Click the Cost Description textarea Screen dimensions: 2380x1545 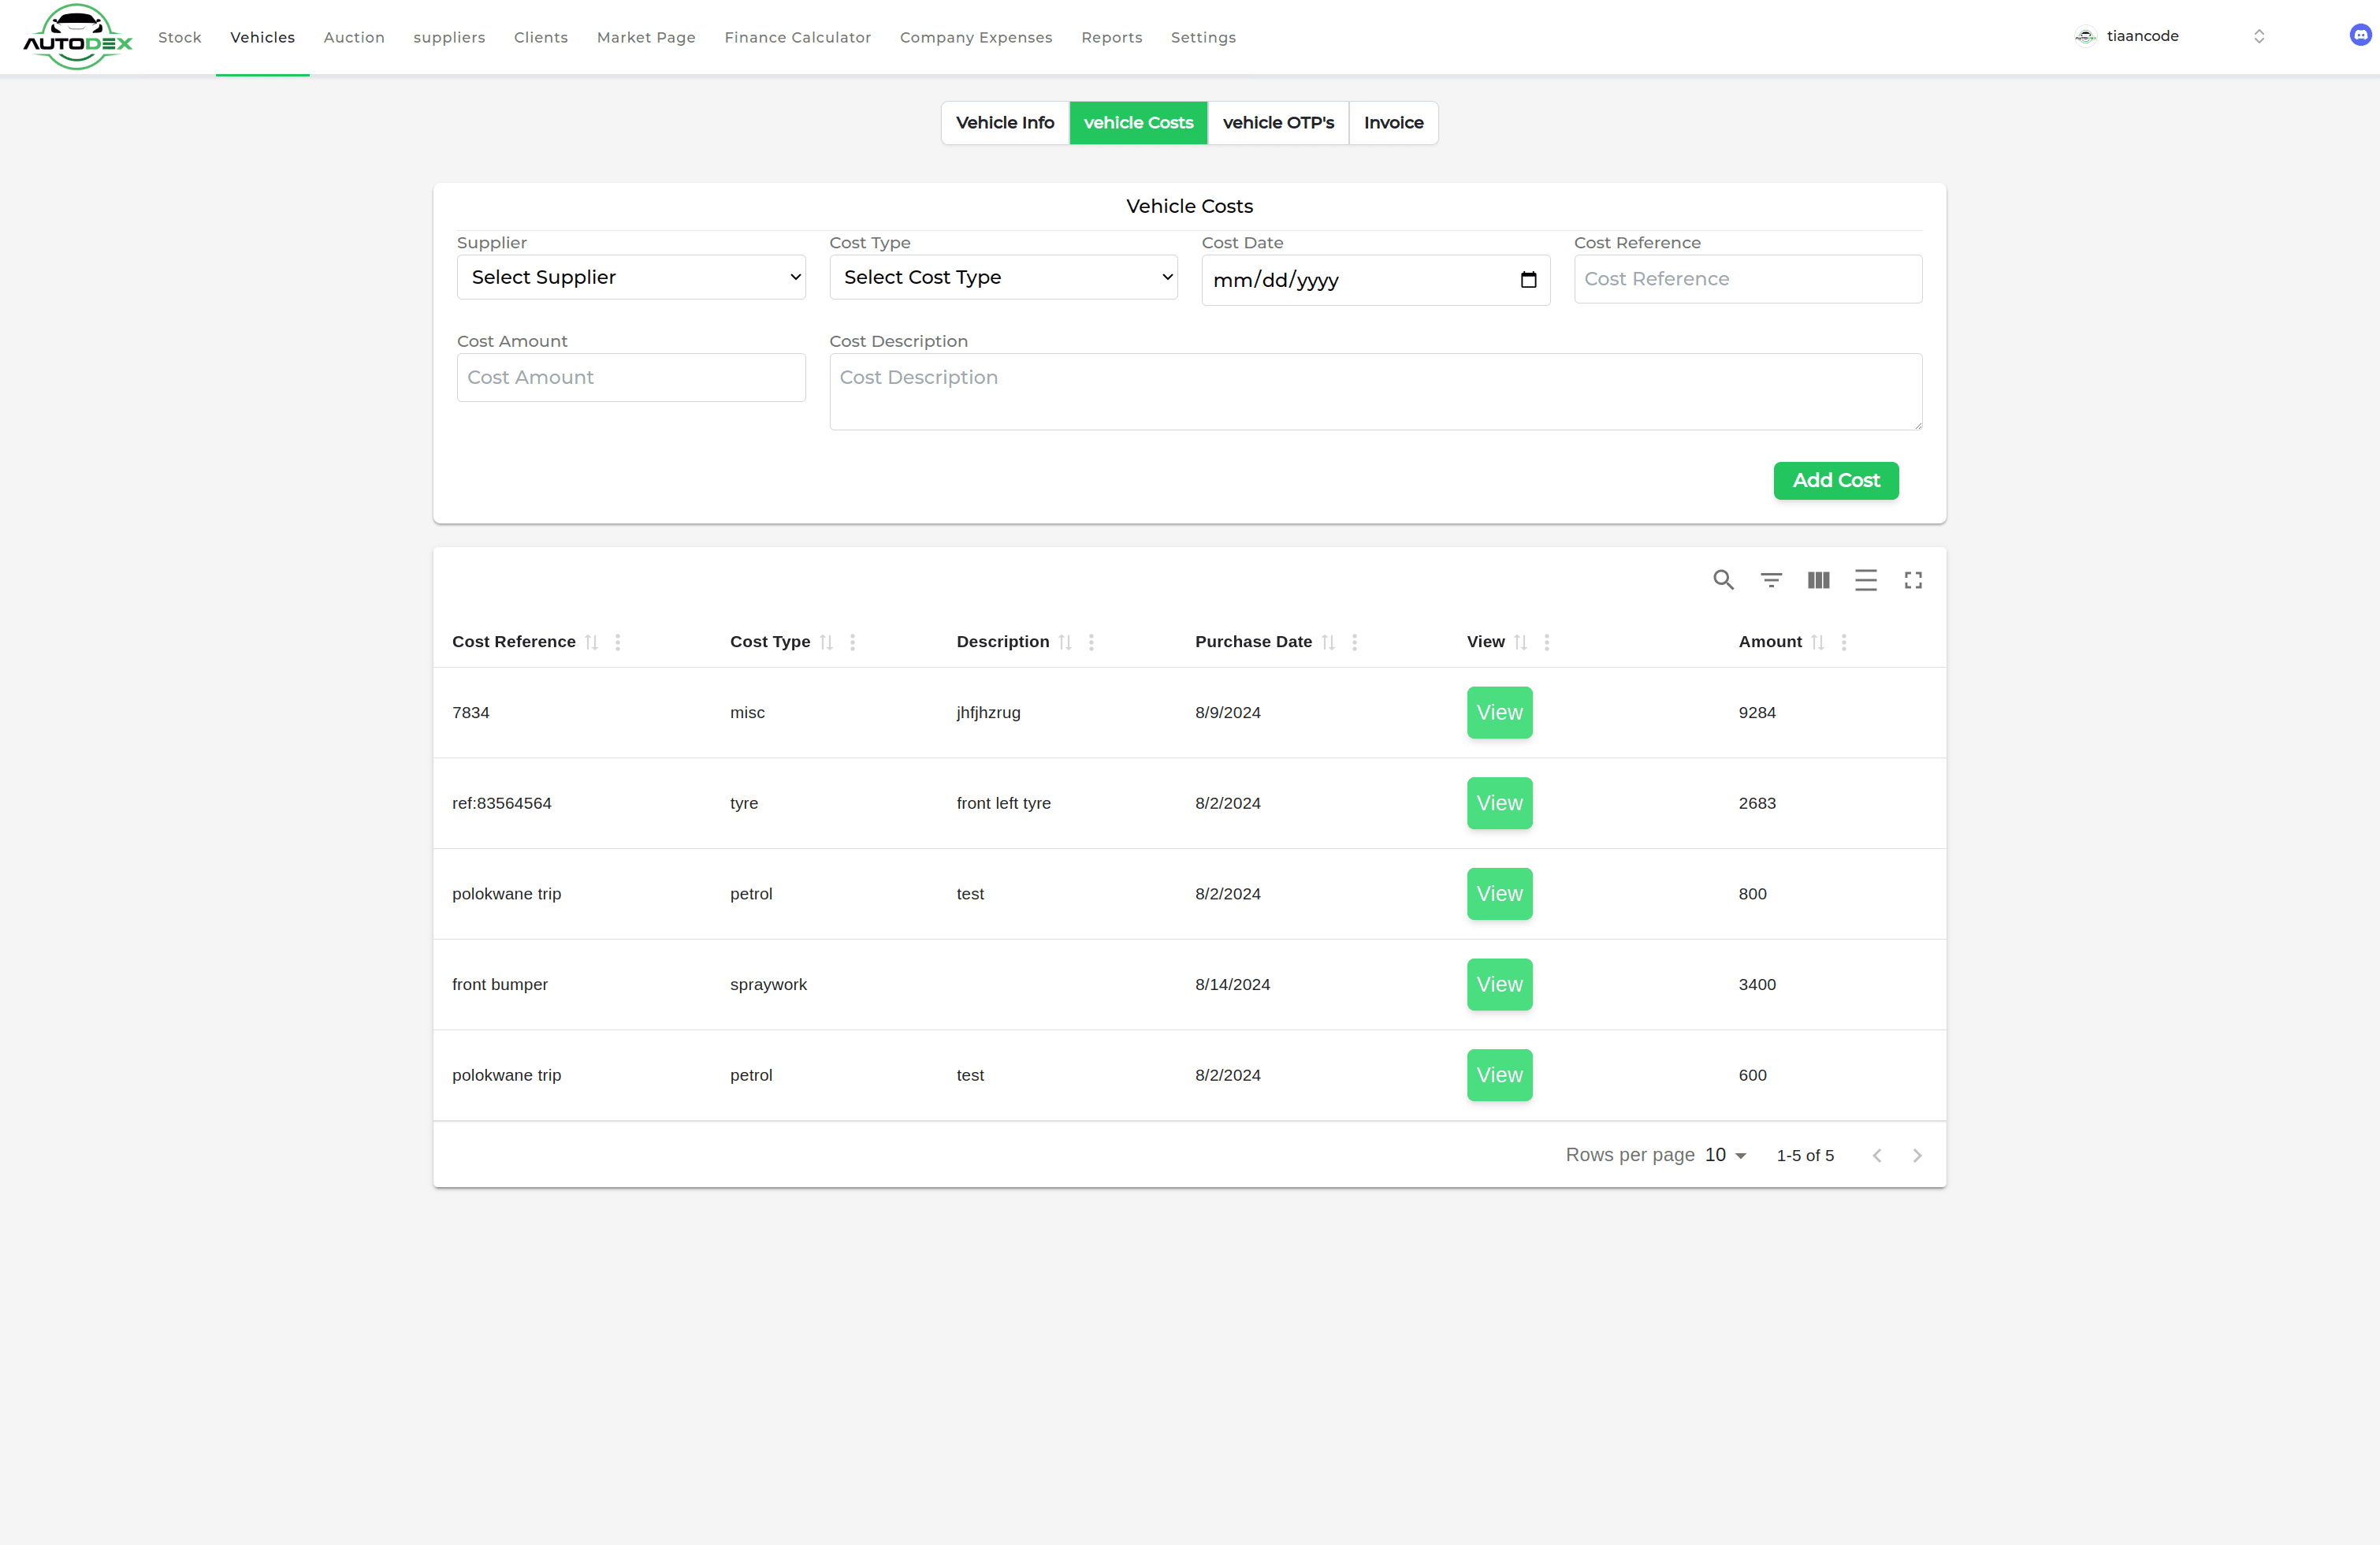(1375, 391)
